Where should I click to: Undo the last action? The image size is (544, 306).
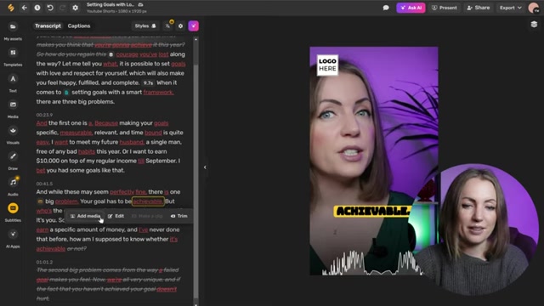pos(50,8)
